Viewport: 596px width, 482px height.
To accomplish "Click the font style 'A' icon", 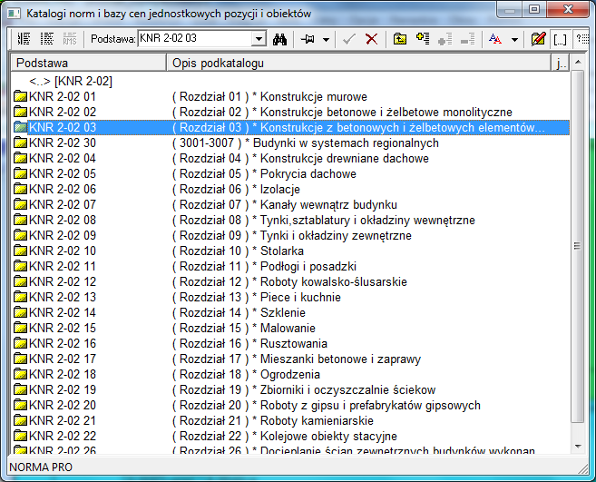I will pyautogui.click(x=495, y=39).
